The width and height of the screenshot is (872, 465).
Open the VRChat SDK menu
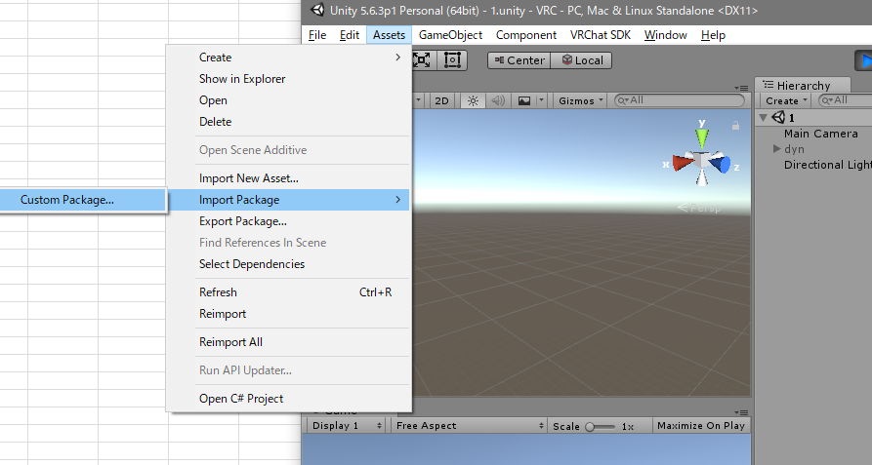pos(601,35)
